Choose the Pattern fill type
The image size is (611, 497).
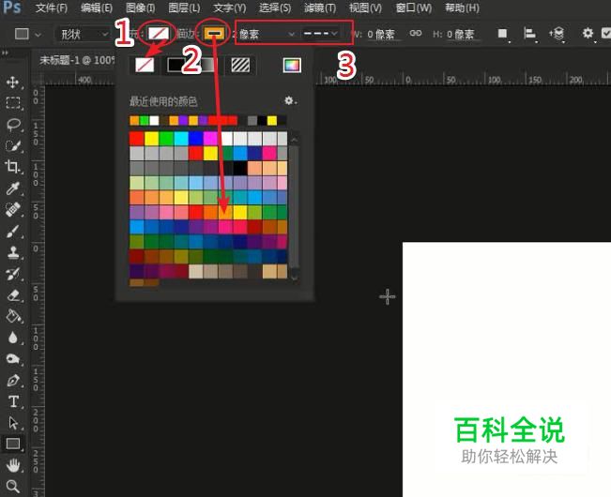(240, 65)
